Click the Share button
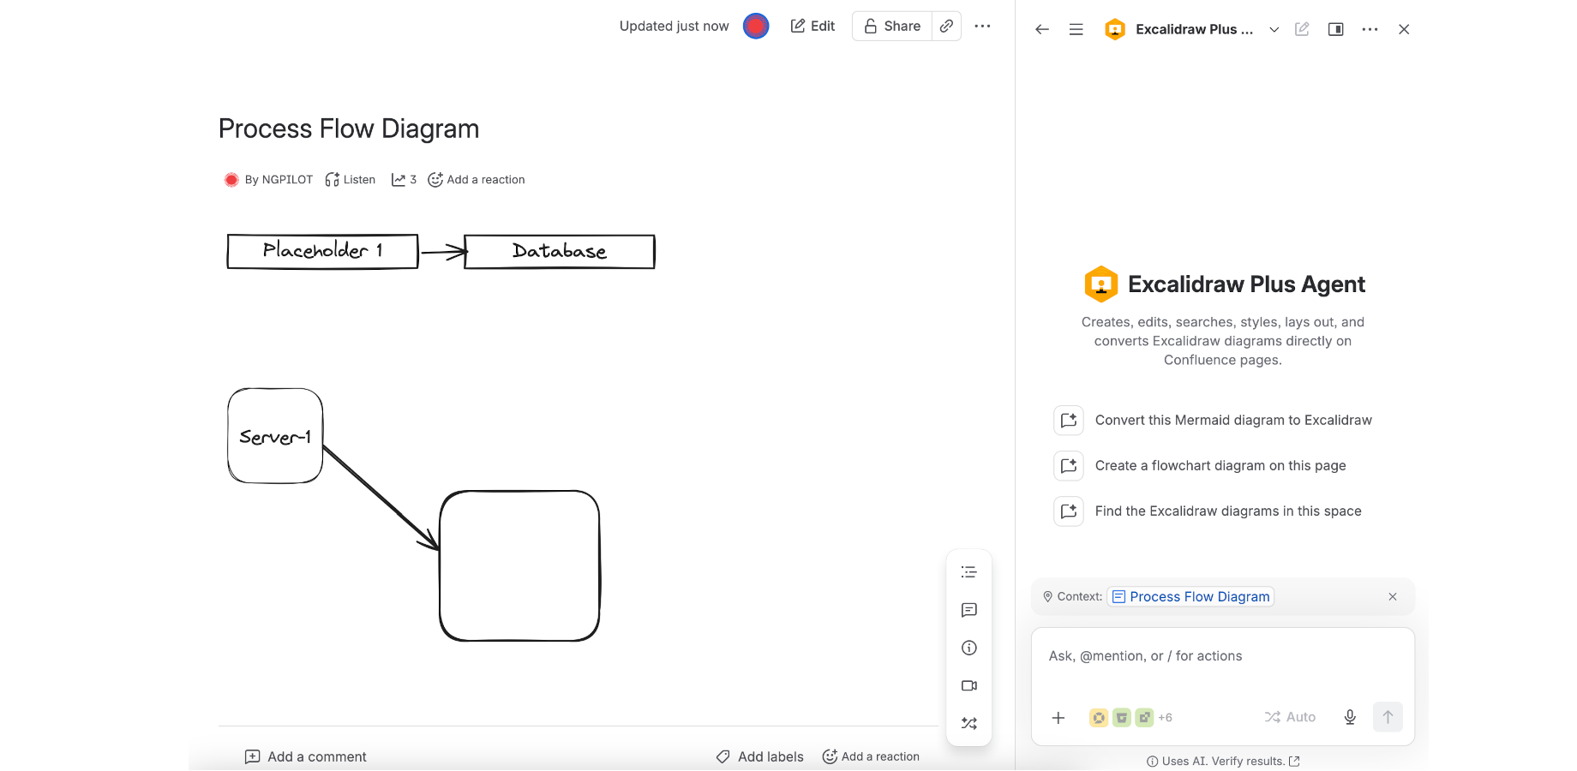The image size is (1577, 771). [892, 26]
